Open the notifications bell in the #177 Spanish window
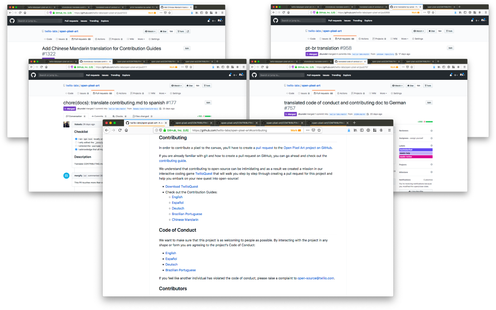The image size is (496, 310). (x=230, y=75)
